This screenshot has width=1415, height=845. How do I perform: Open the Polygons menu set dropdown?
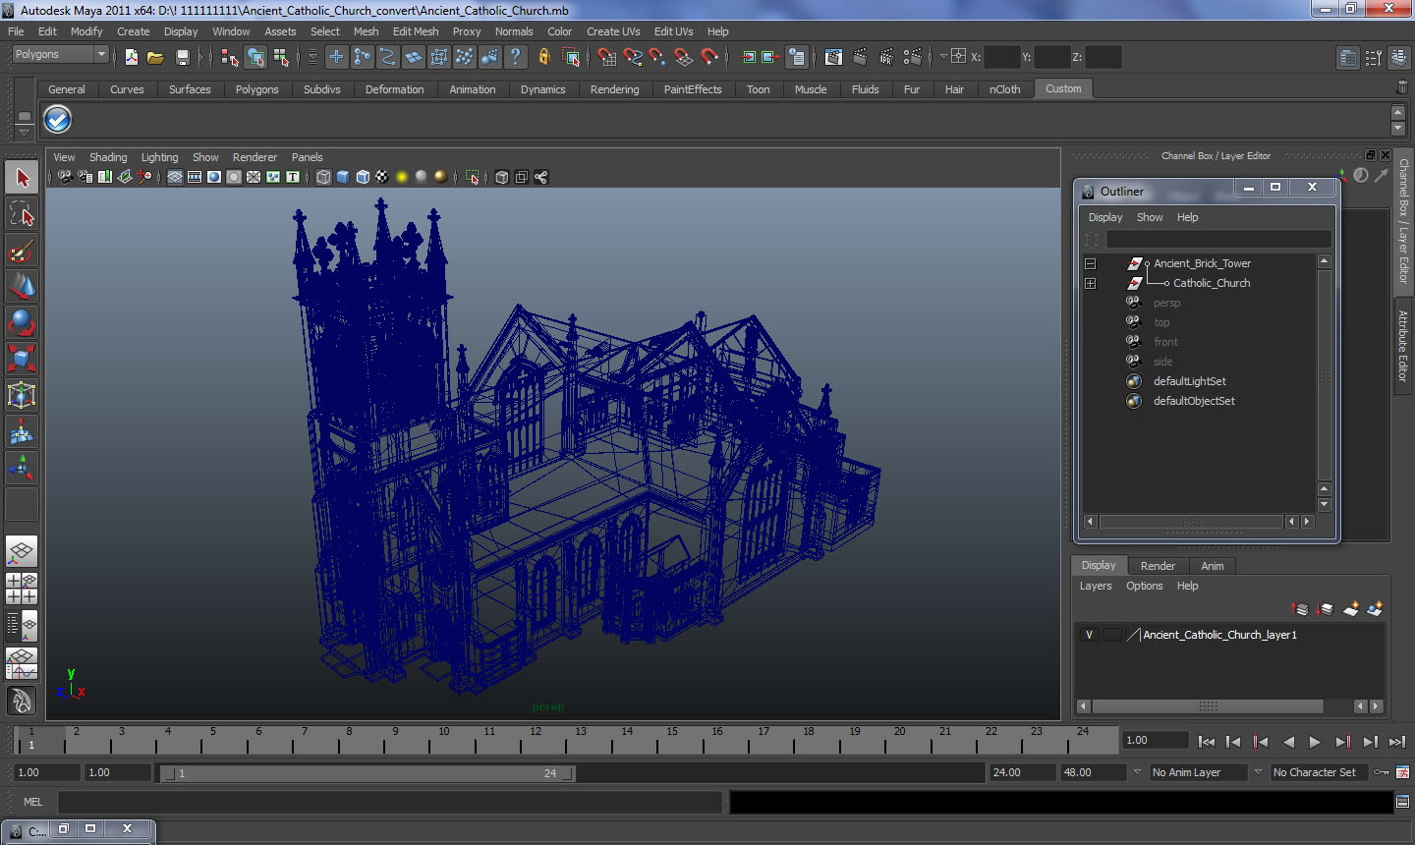tap(59, 55)
